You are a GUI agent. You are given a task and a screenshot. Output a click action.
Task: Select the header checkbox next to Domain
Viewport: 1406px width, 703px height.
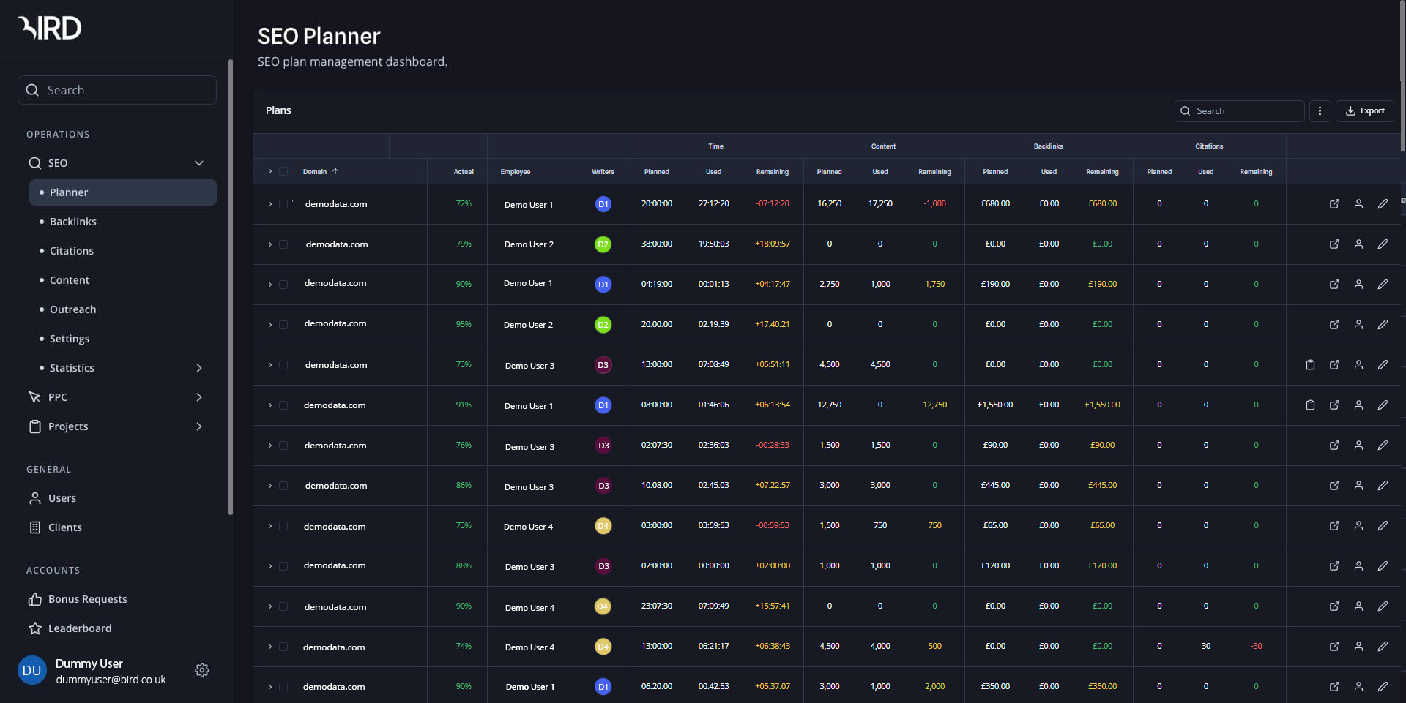pos(283,172)
